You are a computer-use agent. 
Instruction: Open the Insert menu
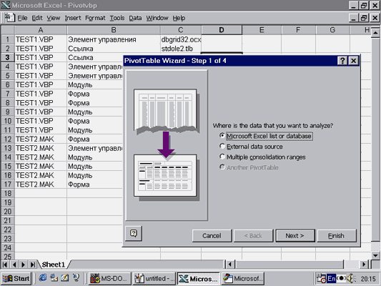click(73, 18)
